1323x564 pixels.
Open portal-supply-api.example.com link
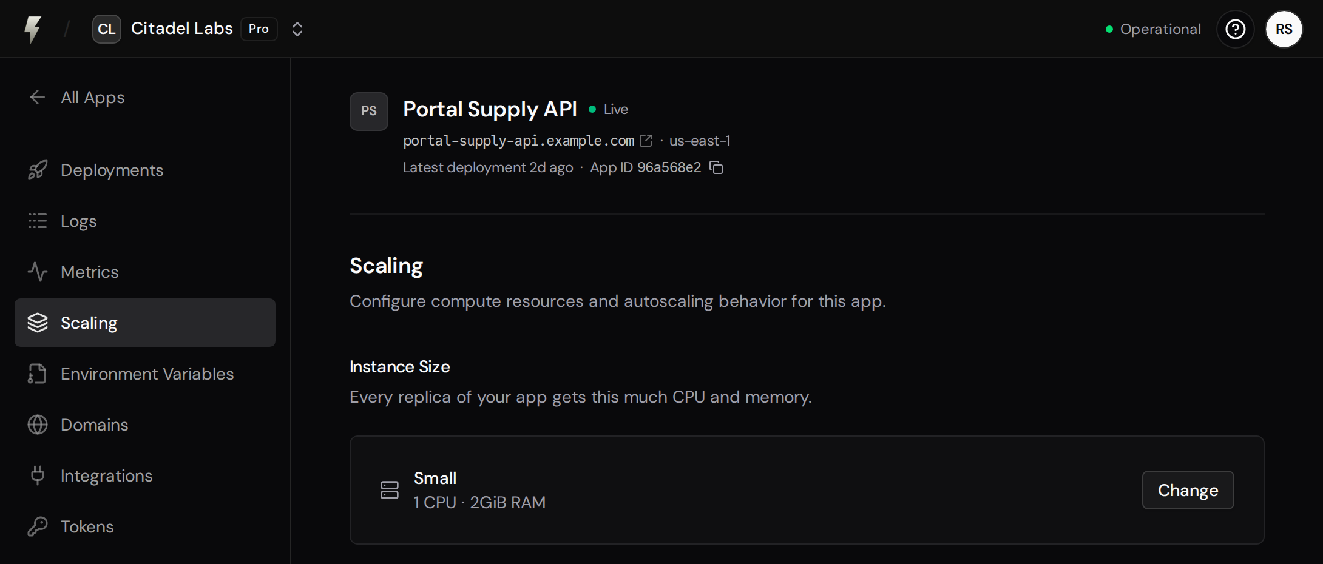518,141
